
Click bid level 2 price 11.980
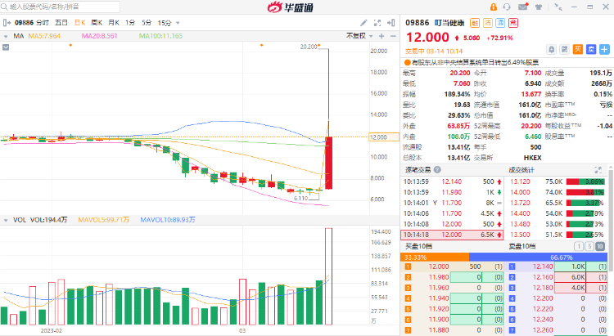[439, 277]
